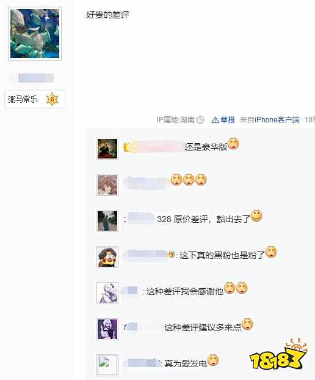Click the emoji after 还是豪华版
Screen dimensions: 315x380
click(x=233, y=144)
